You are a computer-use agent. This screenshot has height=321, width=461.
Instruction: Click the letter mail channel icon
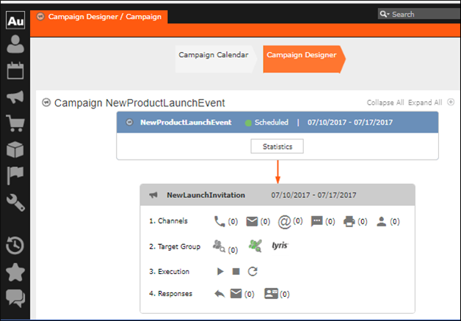[252, 221]
